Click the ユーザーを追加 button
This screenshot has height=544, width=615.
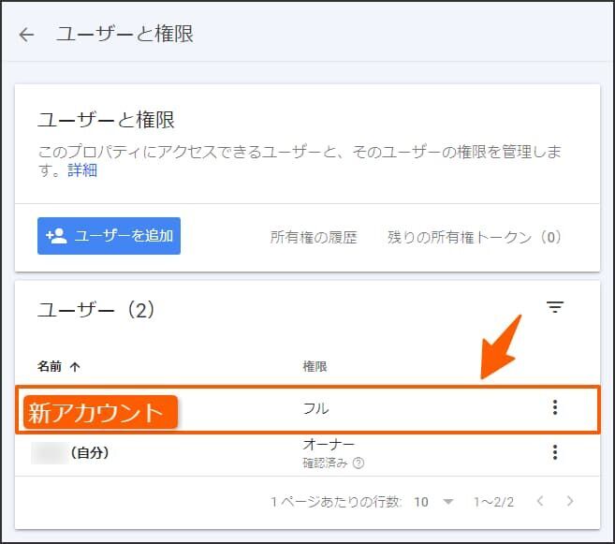click(x=109, y=236)
